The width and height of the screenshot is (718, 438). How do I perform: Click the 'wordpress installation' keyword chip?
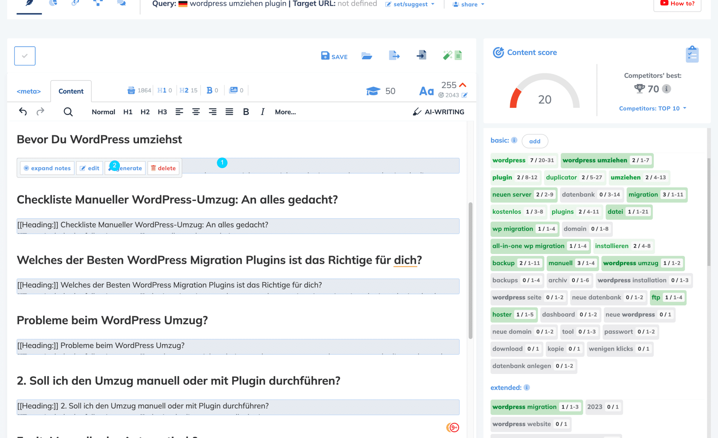click(644, 280)
